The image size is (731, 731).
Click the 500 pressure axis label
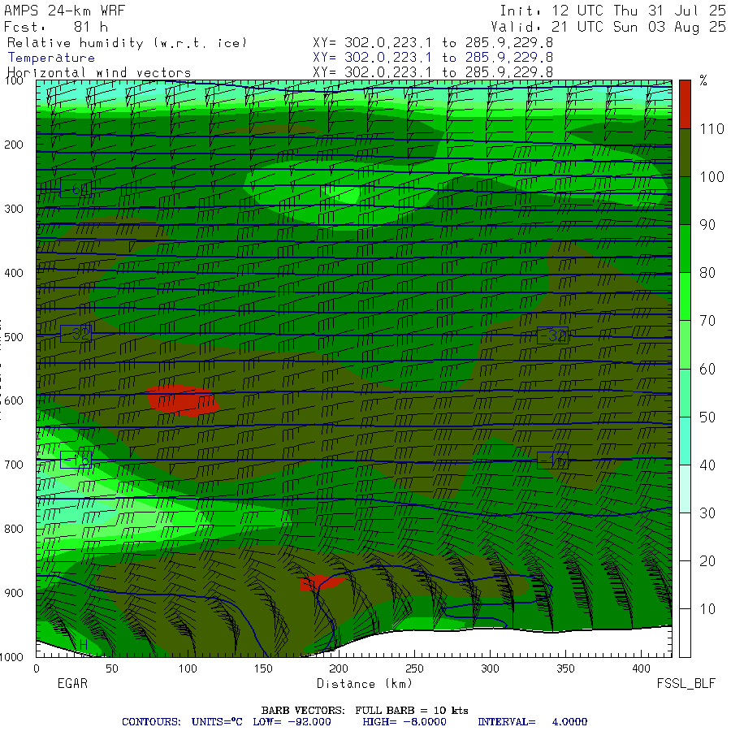pos(14,337)
